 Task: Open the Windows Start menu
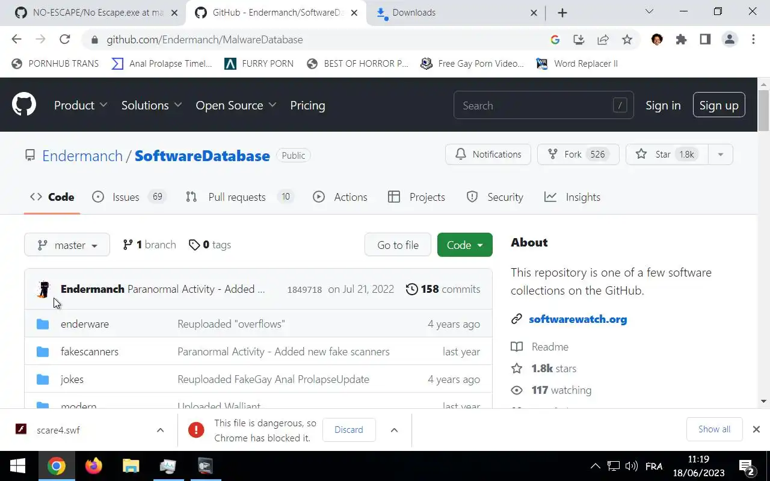click(x=17, y=466)
